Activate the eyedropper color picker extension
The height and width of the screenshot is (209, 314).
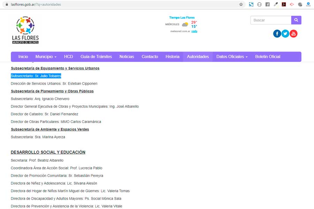tap(276, 5)
